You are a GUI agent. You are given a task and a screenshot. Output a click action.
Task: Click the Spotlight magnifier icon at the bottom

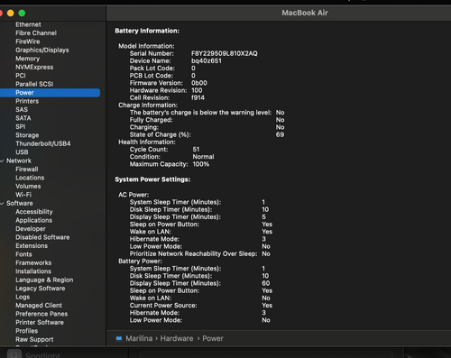[14, 354]
